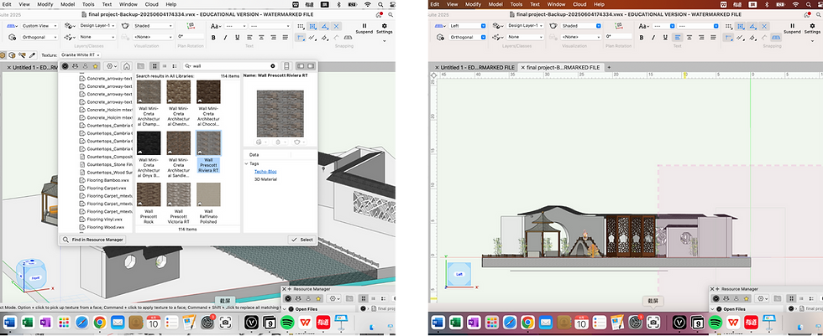The image size is (823, 336).
Task: Open Orthogonal projection dropdown in Left view window
Action: point(467,37)
